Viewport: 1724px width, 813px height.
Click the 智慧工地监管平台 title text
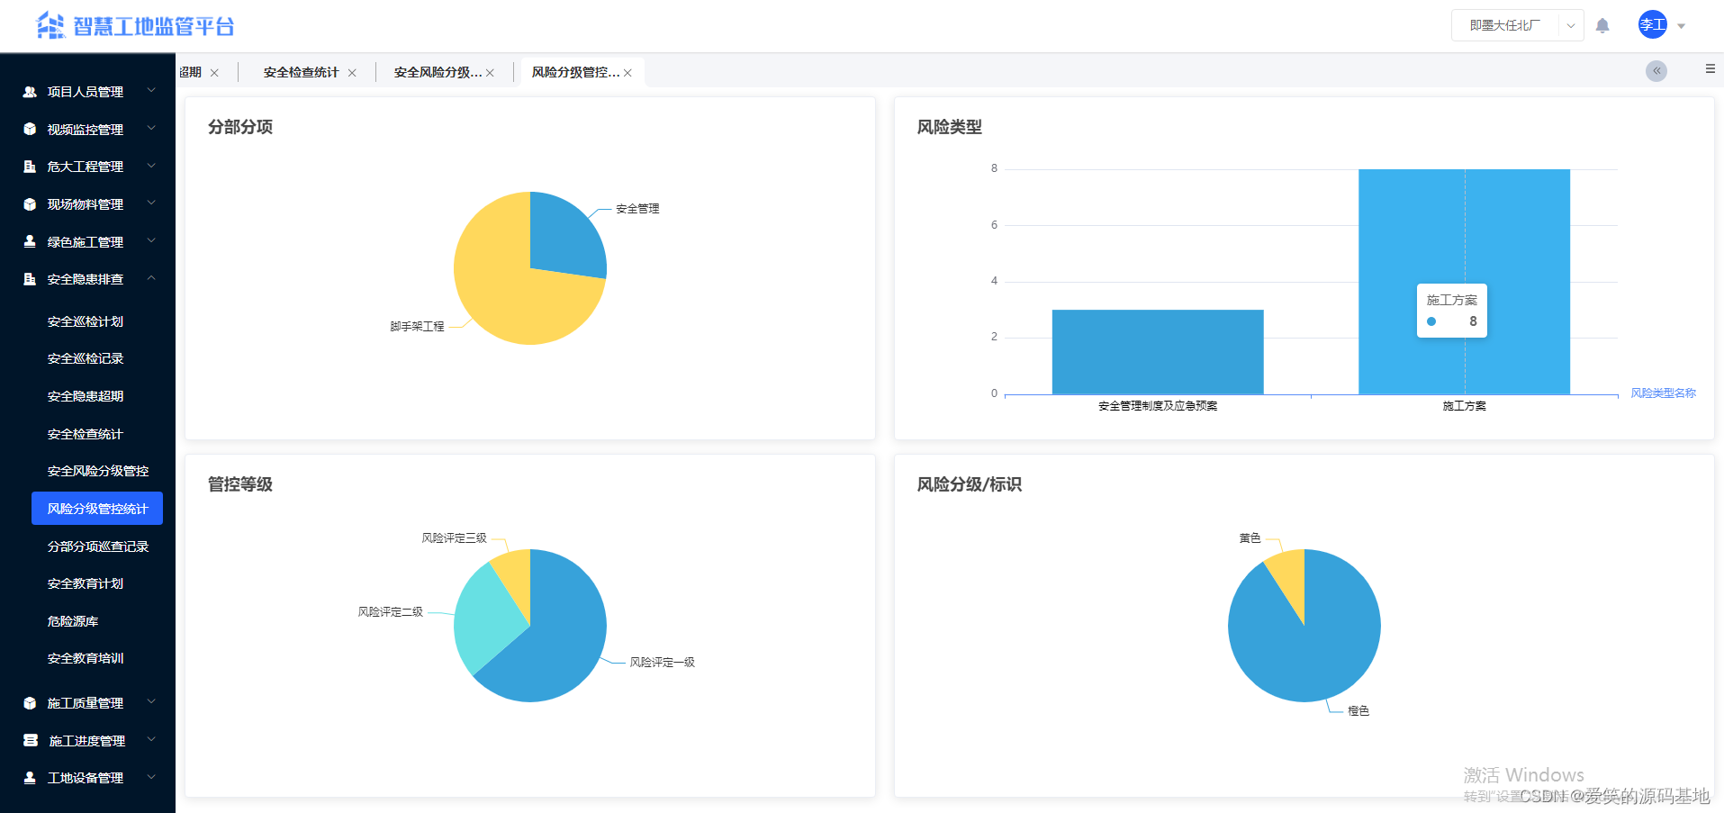pos(154,26)
